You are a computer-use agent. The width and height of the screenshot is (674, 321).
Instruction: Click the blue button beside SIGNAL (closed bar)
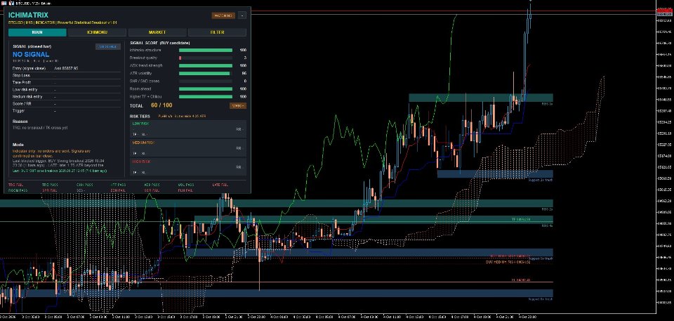(108, 46)
